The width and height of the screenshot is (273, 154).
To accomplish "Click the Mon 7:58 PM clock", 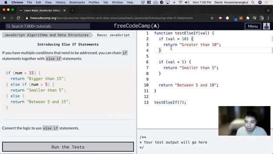I will click(x=202, y=2).
